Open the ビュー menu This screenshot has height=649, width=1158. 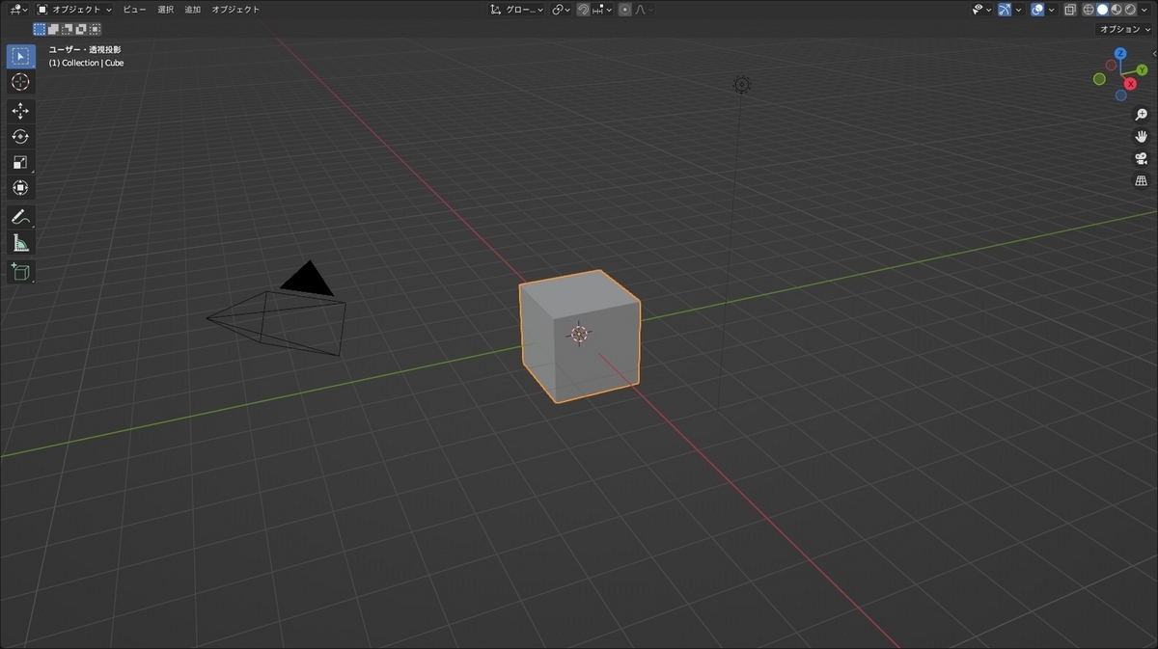click(x=134, y=10)
